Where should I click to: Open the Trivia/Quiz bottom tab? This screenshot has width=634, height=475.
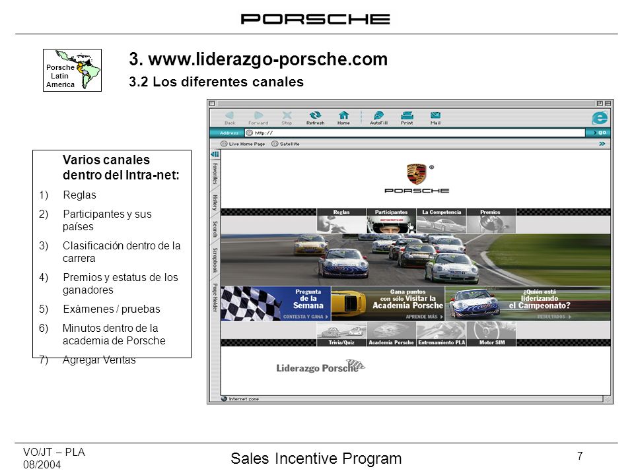[x=341, y=342]
